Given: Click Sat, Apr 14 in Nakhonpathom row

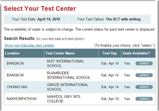Looking at the screenshot, I should click(110, 99).
